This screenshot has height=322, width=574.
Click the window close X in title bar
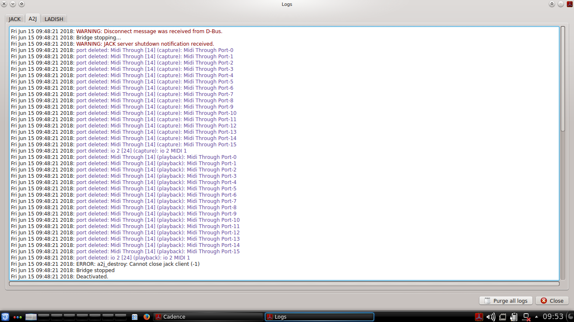pyautogui.click(x=4, y=4)
